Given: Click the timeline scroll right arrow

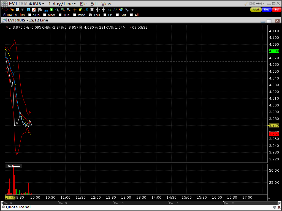Looking at the screenshot, I should pos(280,203).
